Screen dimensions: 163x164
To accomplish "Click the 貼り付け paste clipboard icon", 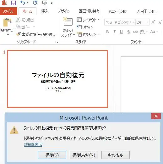I will point(8,22).
